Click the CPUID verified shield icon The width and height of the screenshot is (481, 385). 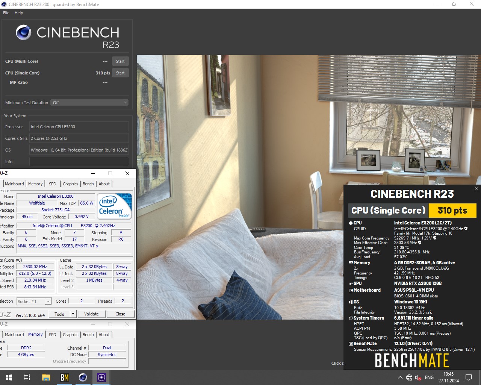click(x=466, y=228)
